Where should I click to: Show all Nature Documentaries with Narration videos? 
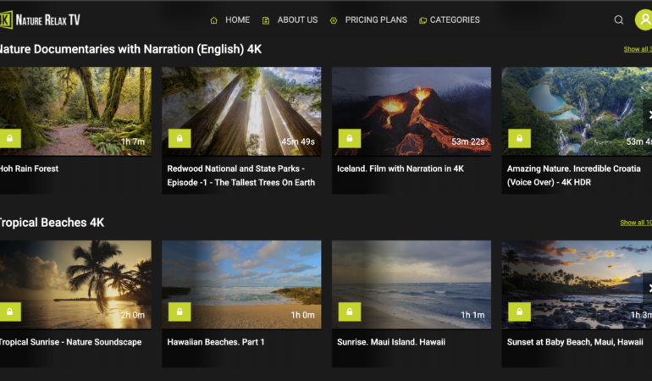pyautogui.click(x=638, y=49)
